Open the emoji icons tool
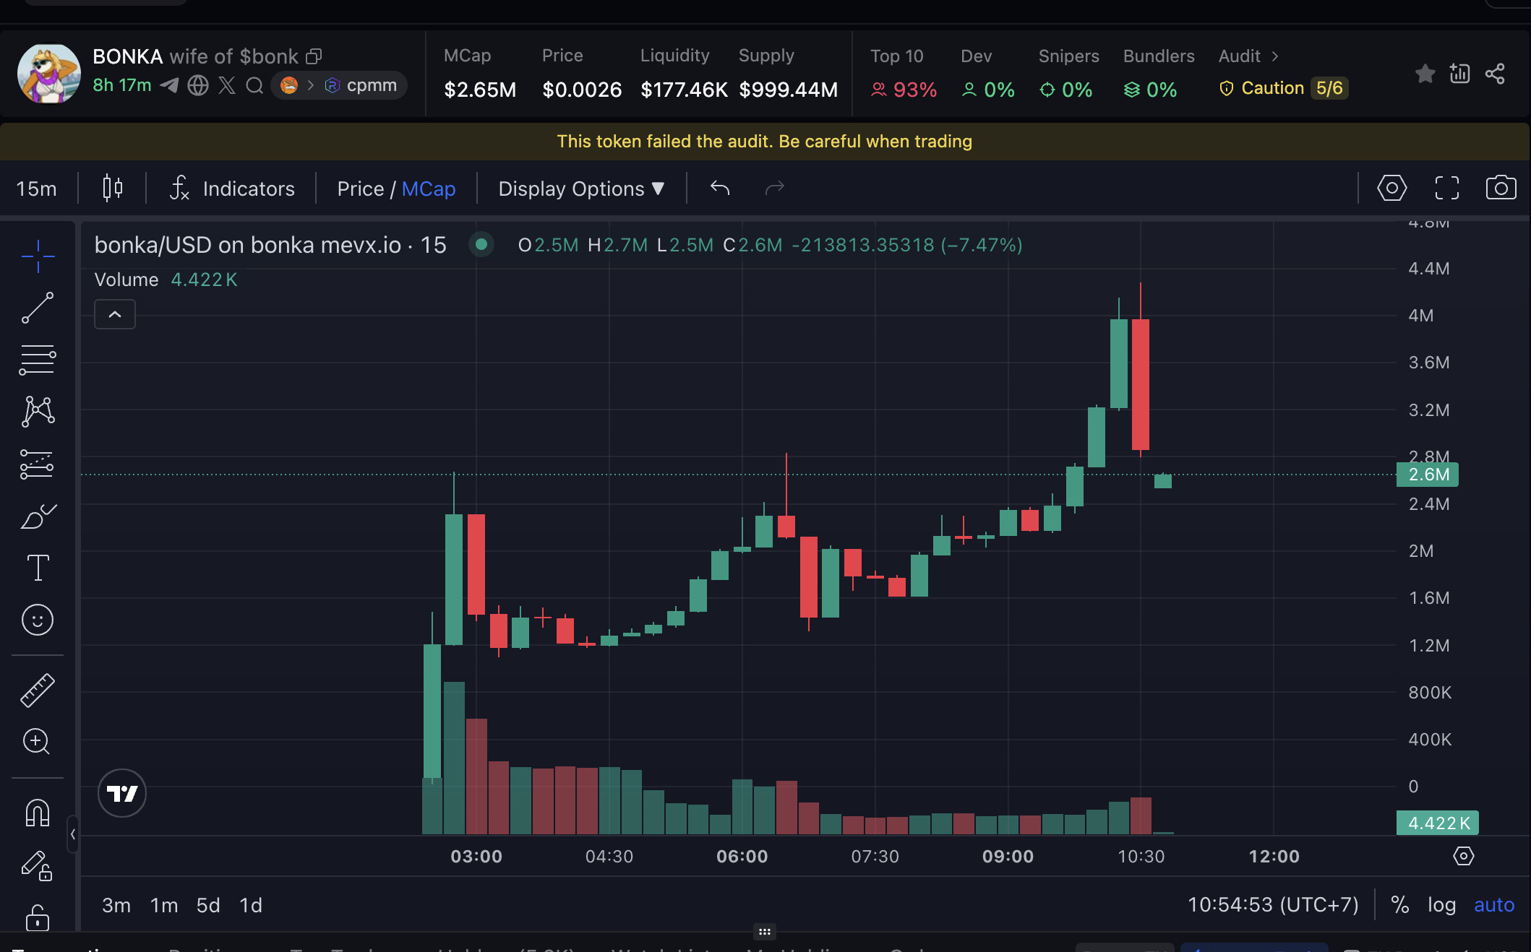The height and width of the screenshot is (952, 1531). tap(38, 620)
